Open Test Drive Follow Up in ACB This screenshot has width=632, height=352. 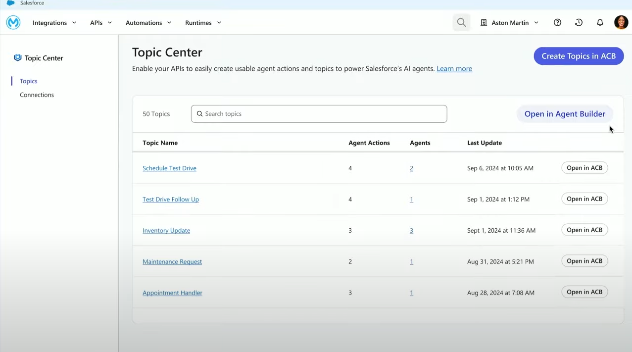(x=584, y=199)
